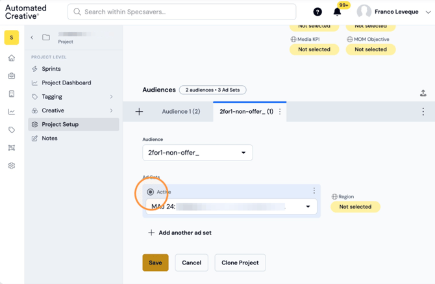Viewport: 435px width, 284px height.
Task: Click the project folder icon
Action: pos(46,37)
